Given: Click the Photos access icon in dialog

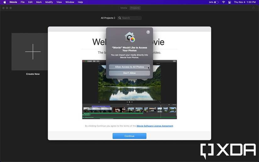Looking at the screenshot, I should tap(130, 37).
